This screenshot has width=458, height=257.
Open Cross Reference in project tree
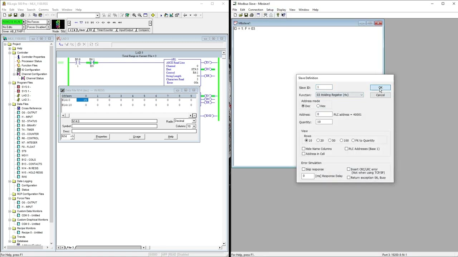[31, 109]
